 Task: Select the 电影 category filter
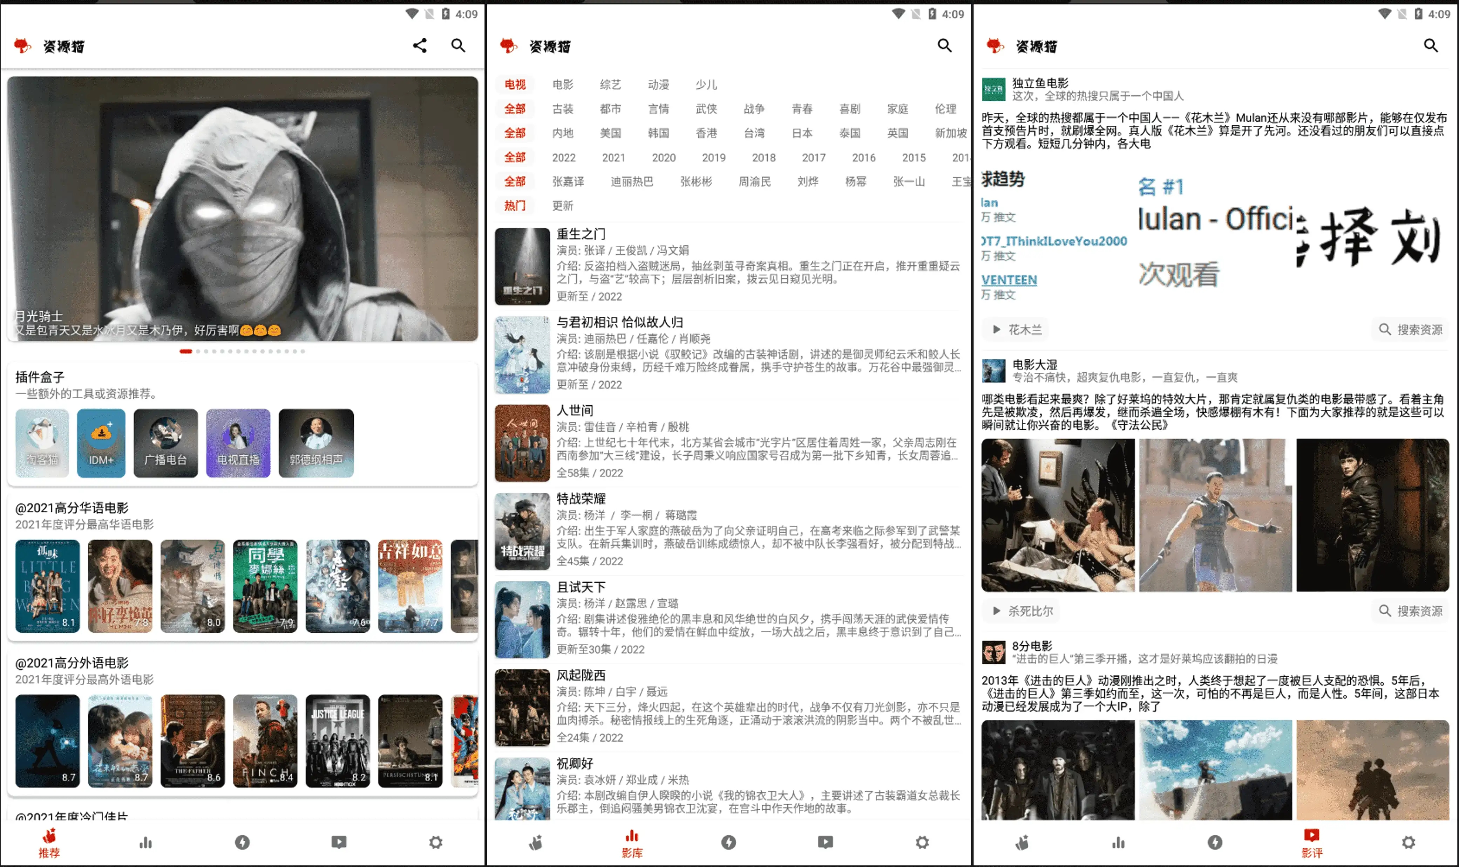pyautogui.click(x=562, y=85)
